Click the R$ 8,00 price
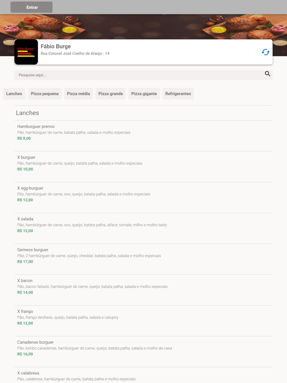 (x=24, y=138)
